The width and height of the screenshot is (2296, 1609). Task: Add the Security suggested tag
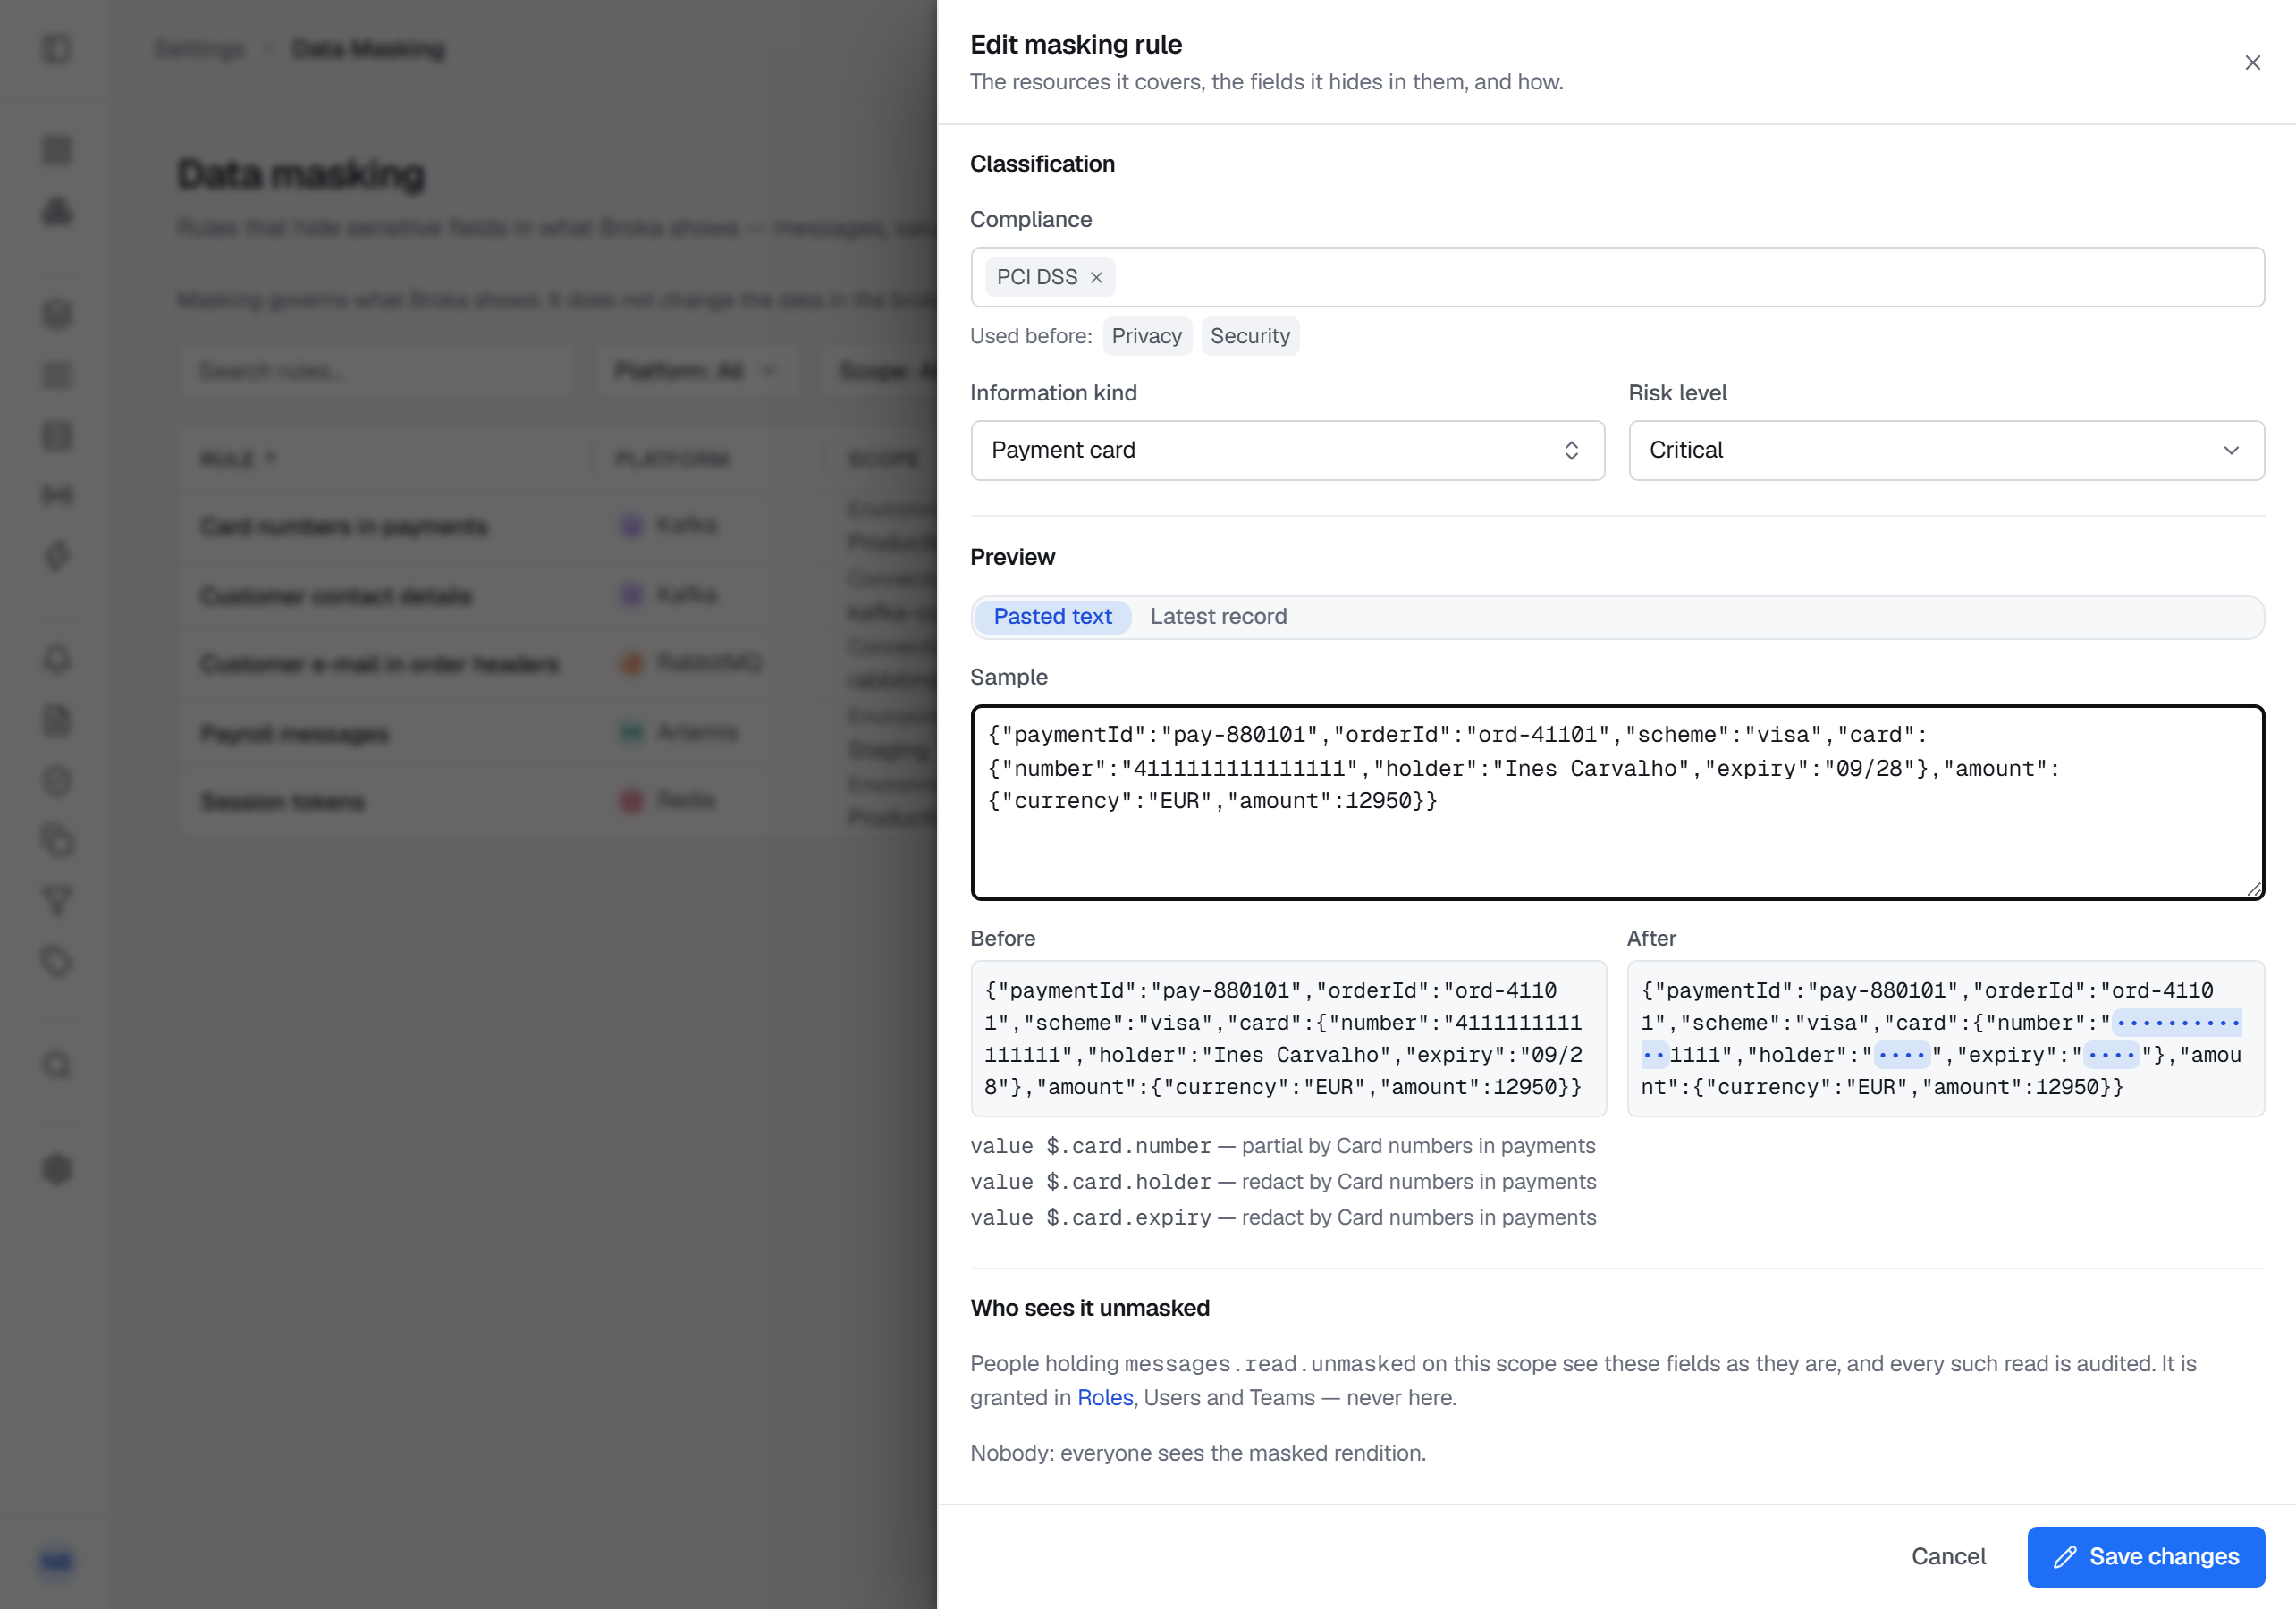click(1249, 336)
